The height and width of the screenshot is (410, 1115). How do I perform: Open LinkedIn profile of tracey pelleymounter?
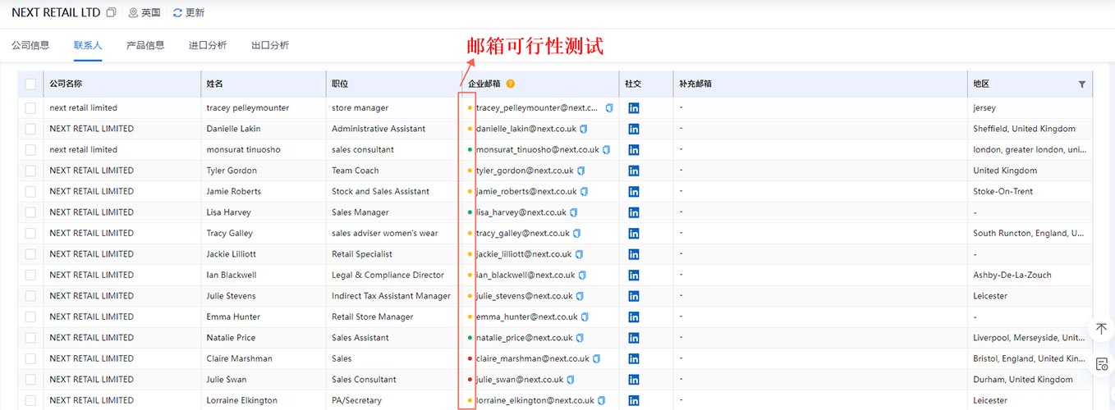[x=634, y=107]
